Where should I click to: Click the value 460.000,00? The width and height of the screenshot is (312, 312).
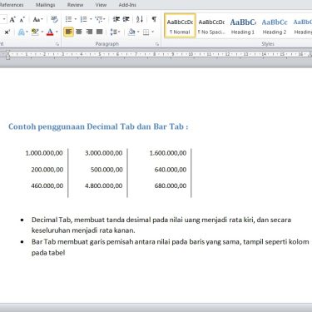[47, 186]
